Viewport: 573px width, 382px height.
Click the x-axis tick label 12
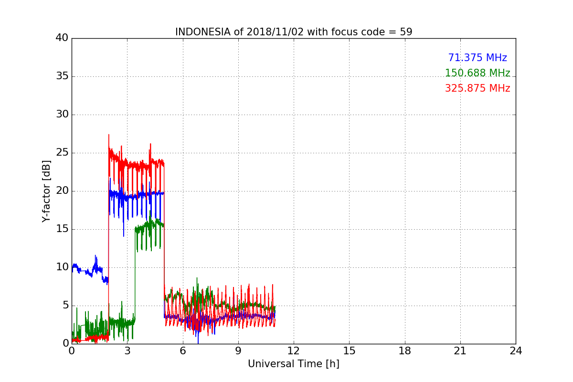click(294, 351)
